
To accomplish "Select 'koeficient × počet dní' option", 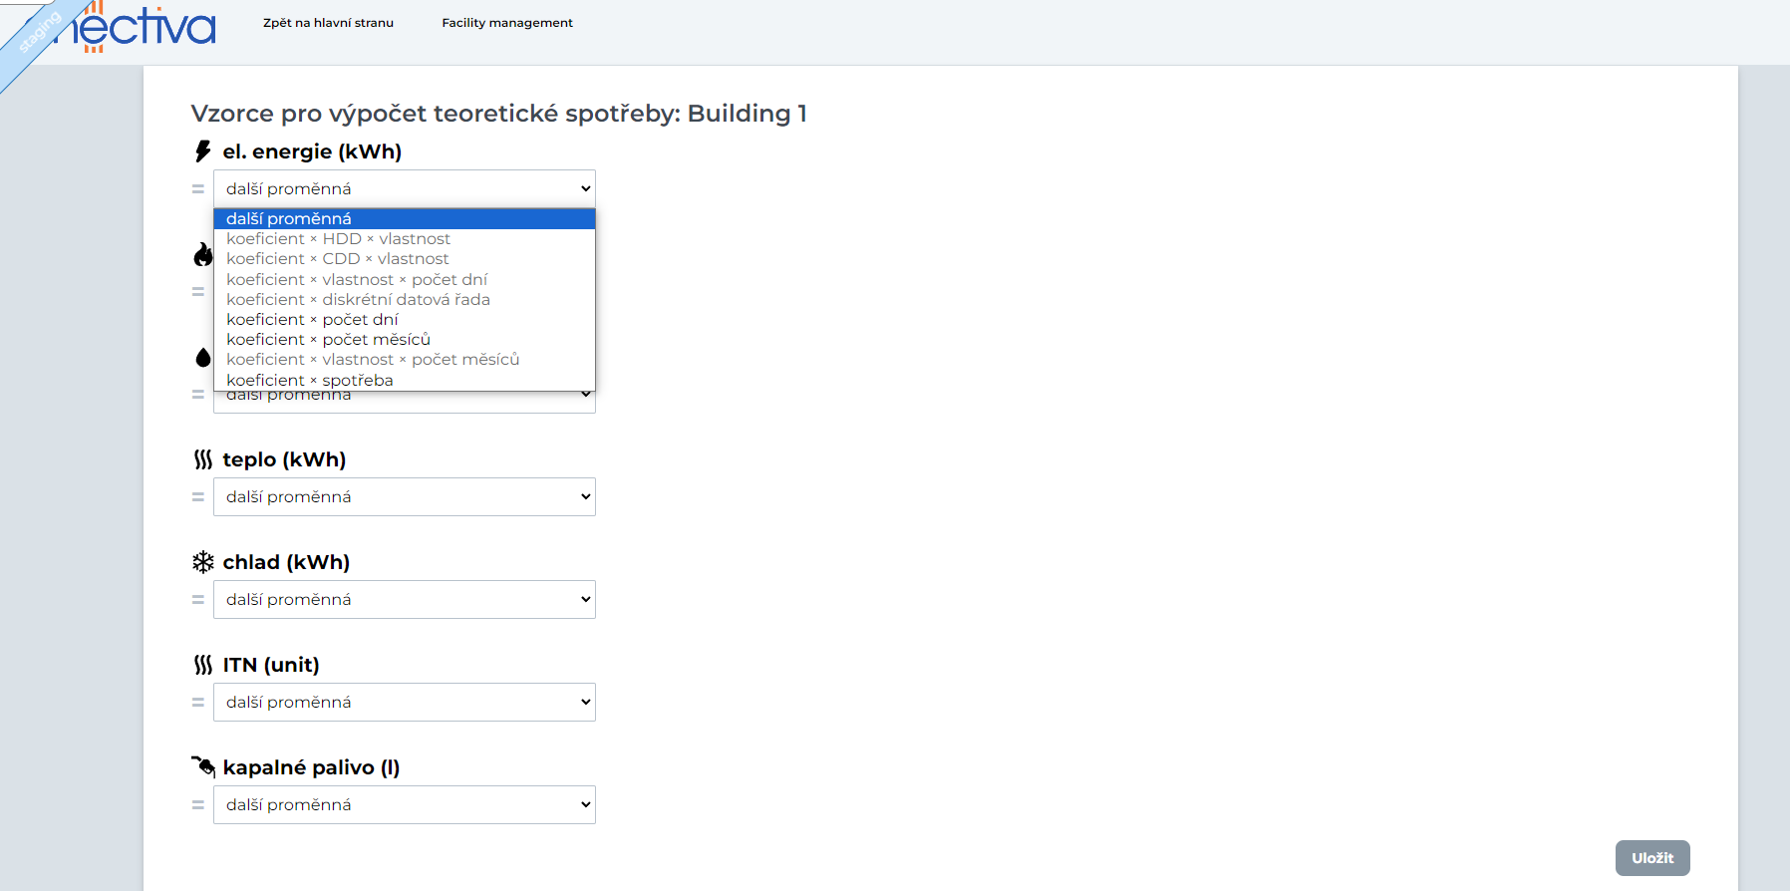I will 312,320.
